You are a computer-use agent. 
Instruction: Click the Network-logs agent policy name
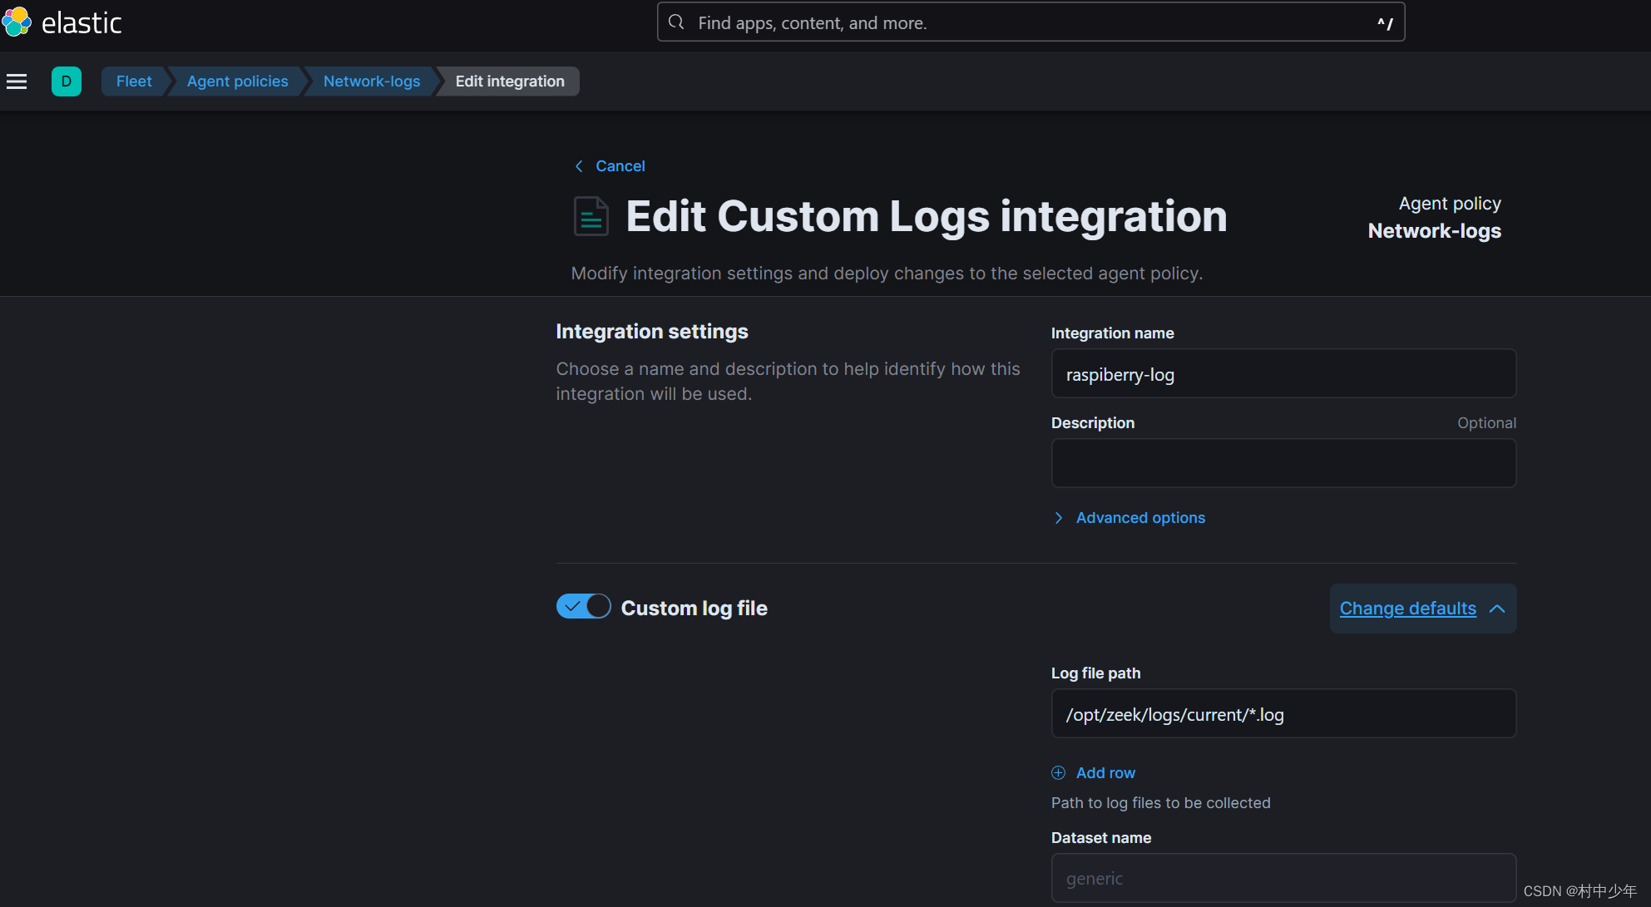pos(1435,231)
